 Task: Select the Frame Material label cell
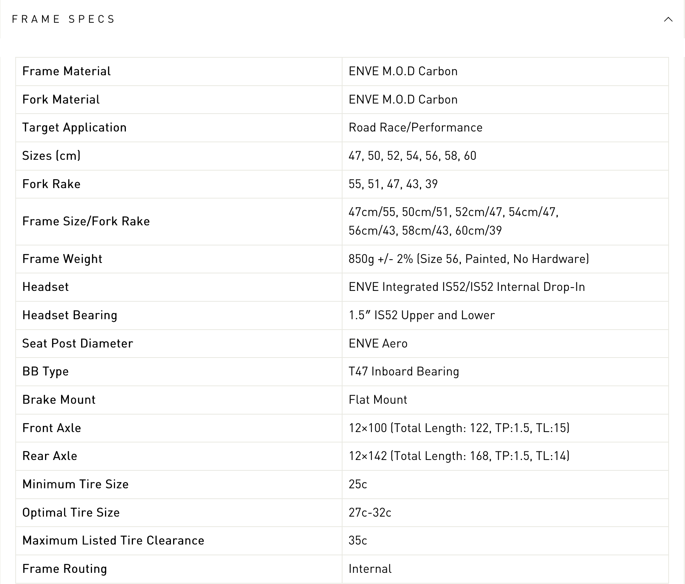[67, 71]
